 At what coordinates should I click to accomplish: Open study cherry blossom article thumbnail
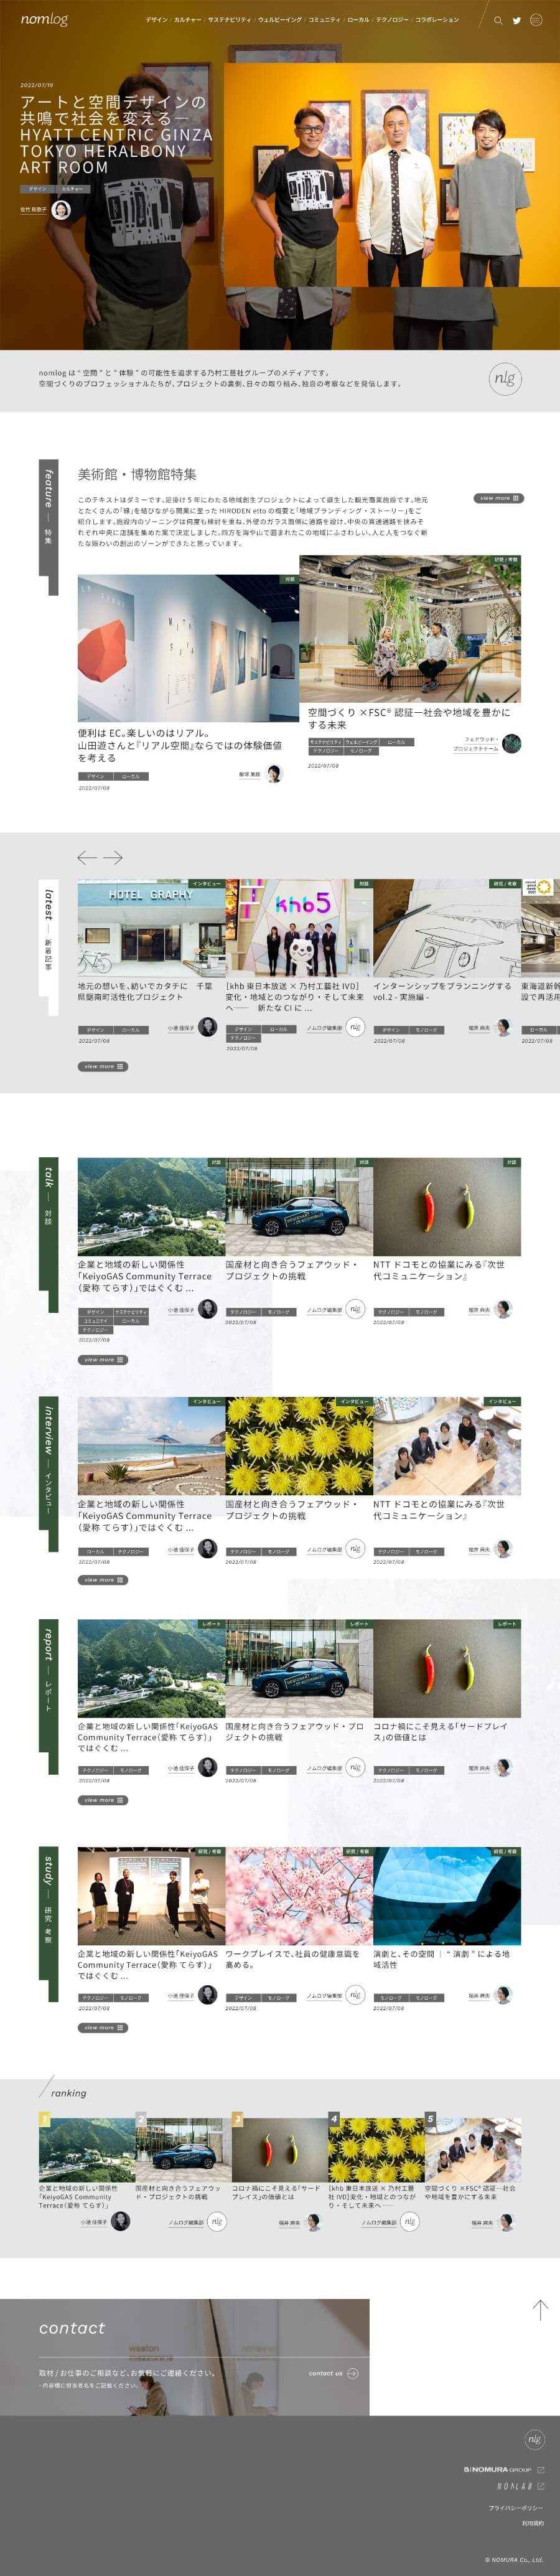pos(299,1896)
